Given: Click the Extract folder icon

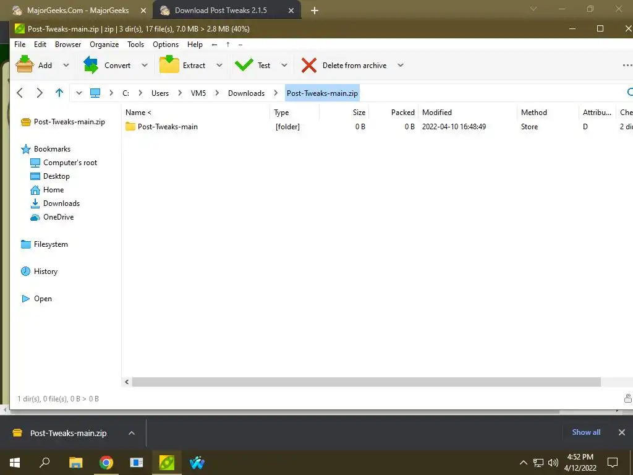Looking at the screenshot, I should point(169,64).
